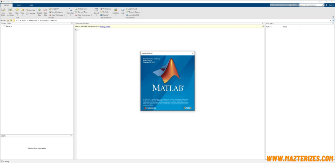Click the Getting Started link

point(105,26)
